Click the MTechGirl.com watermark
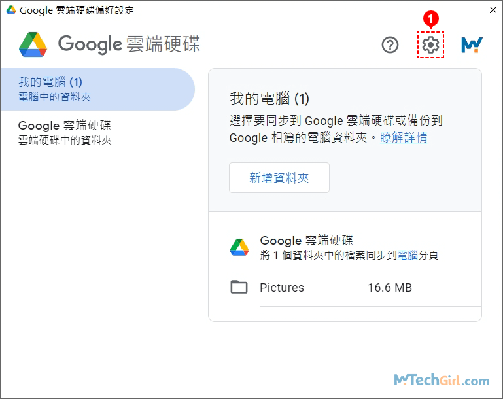This screenshot has width=503, height=399. (441, 380)
